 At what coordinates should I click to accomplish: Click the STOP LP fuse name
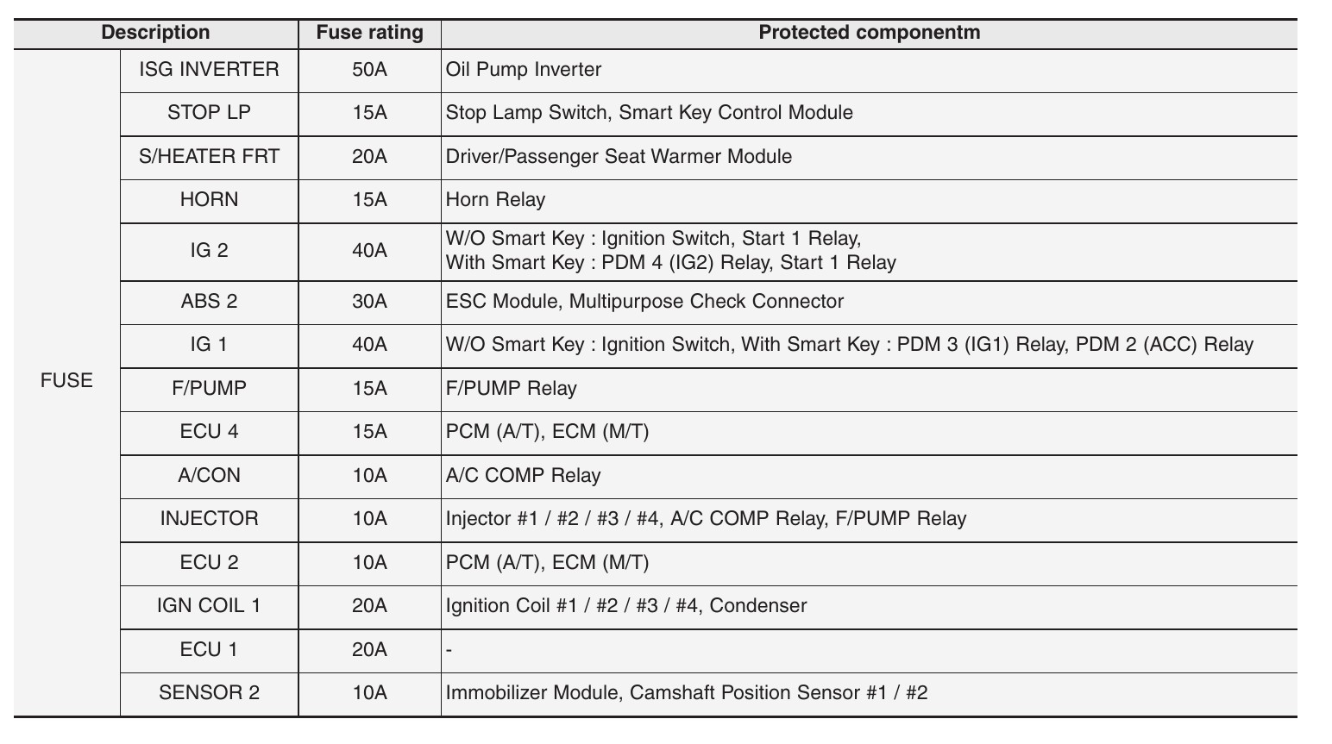click(210, 113)
